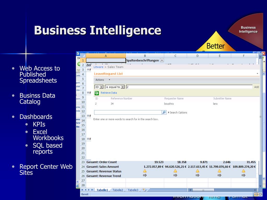Expand the pivot group in row 8
The image size is (267, 200).
point(88,92)
